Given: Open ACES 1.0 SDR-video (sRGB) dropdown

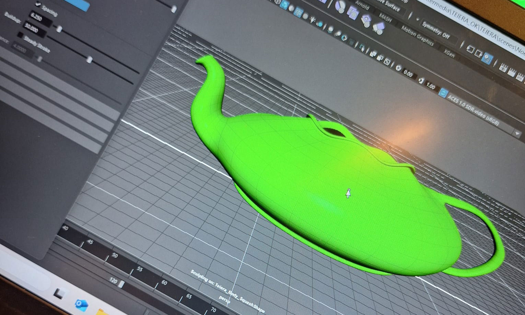Looking at the screenshot, I should coord(481,115).
